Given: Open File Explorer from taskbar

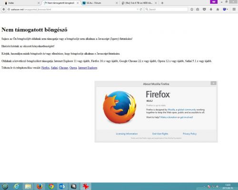Looking at the screenshot, I should [28, 186].
